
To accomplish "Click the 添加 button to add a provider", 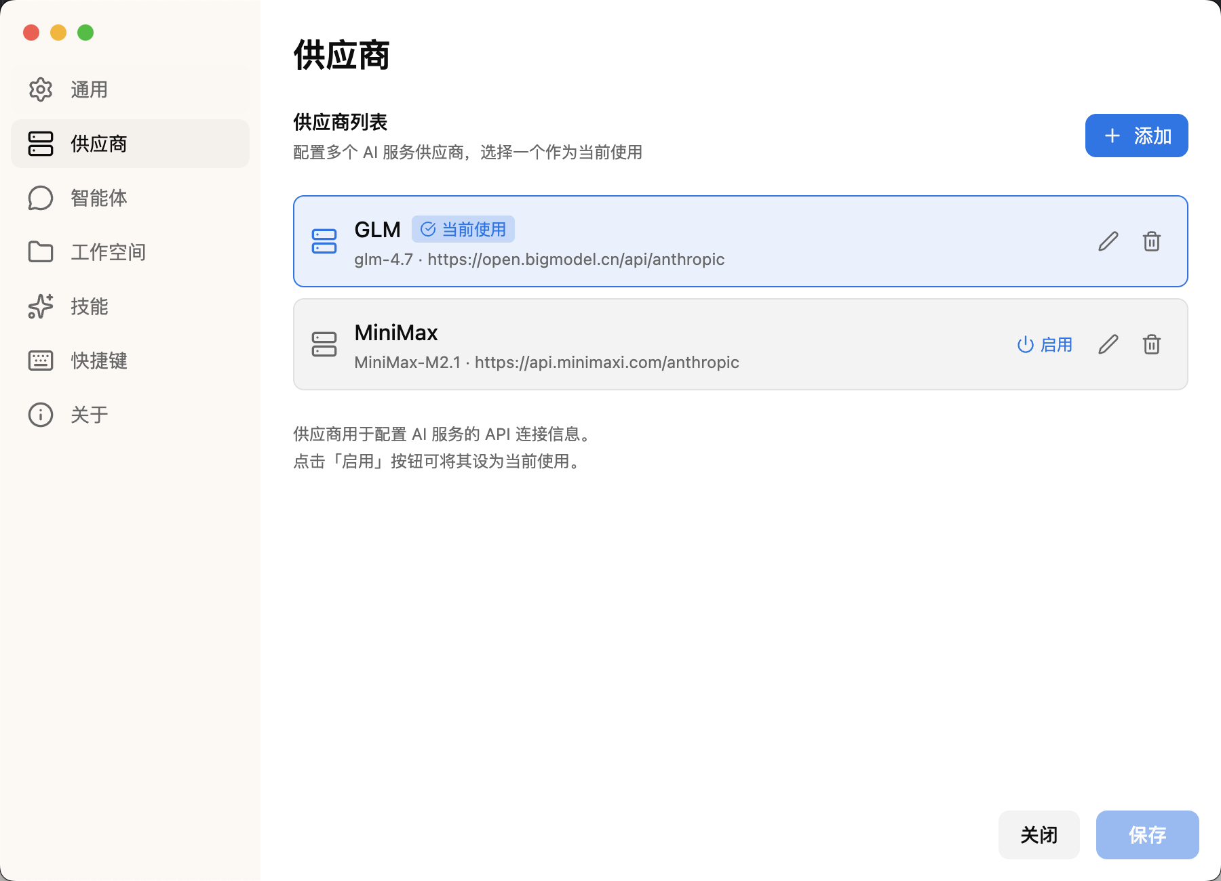I will pyautogui.click(x=1136, y=135).
